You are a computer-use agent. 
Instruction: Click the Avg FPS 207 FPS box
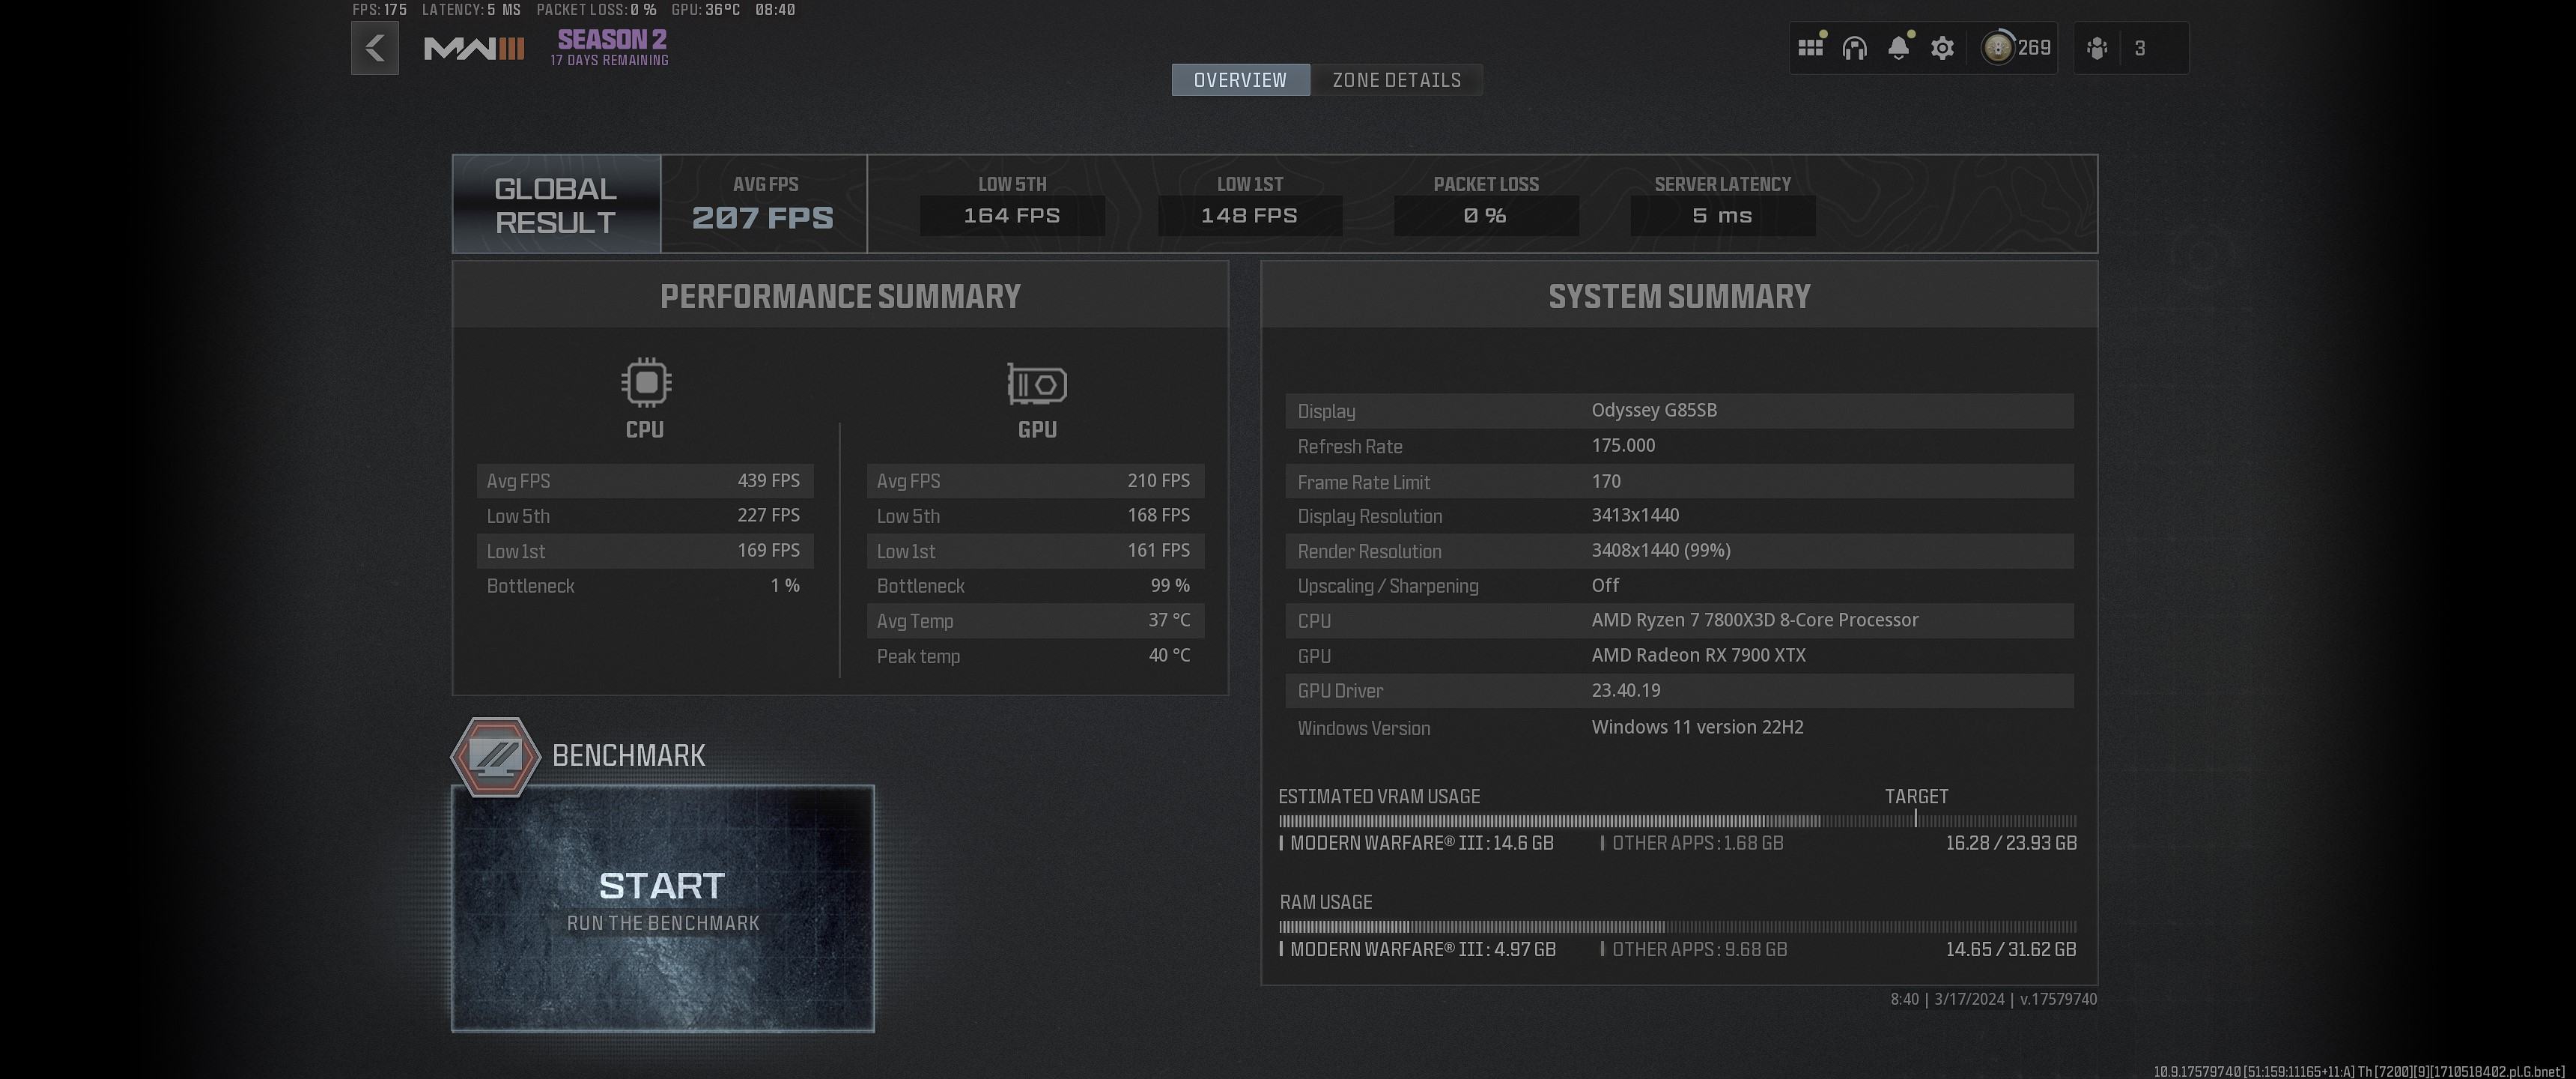[x=764, y=205]
